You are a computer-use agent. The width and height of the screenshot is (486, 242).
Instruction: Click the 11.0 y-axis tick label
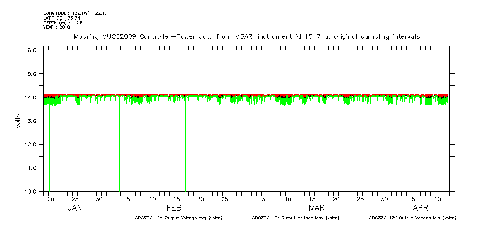31,168
